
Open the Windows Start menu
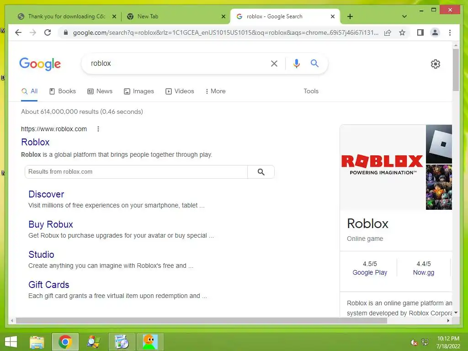coord(11,342)
